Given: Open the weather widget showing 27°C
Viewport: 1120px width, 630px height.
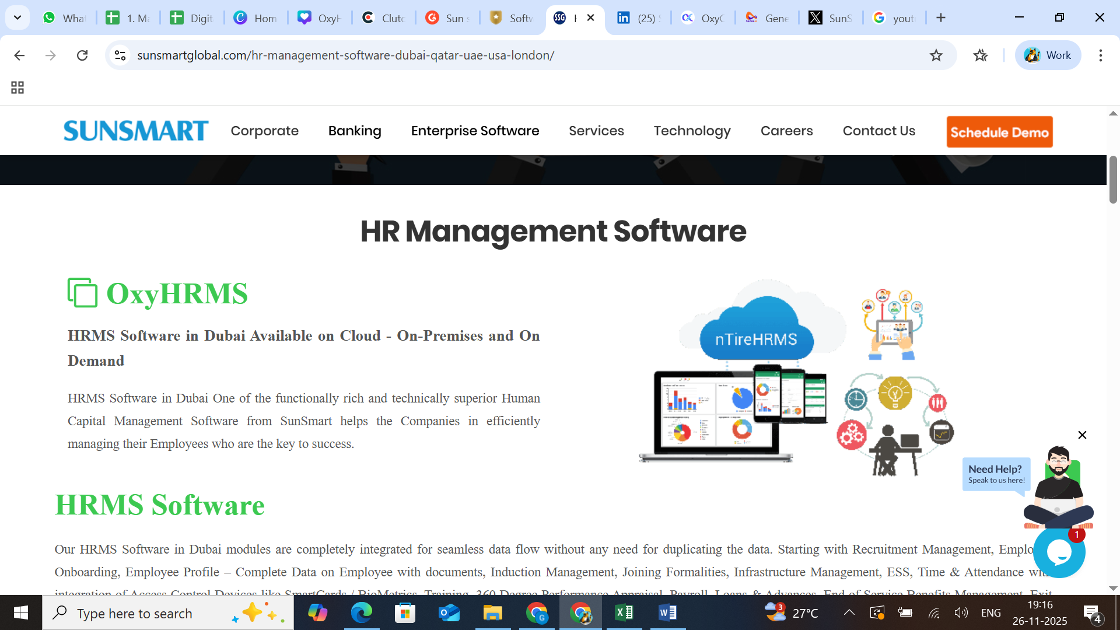Looking at the screenshot, I should (792, 612).
